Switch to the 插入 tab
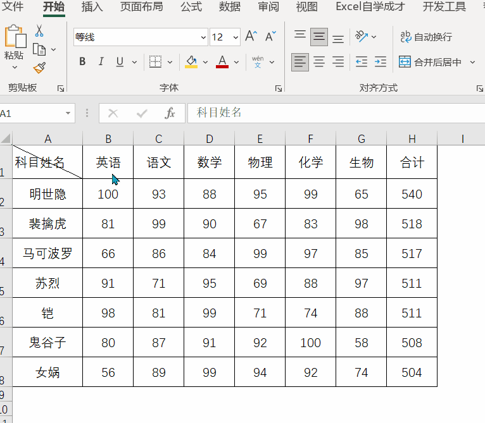 92,6
